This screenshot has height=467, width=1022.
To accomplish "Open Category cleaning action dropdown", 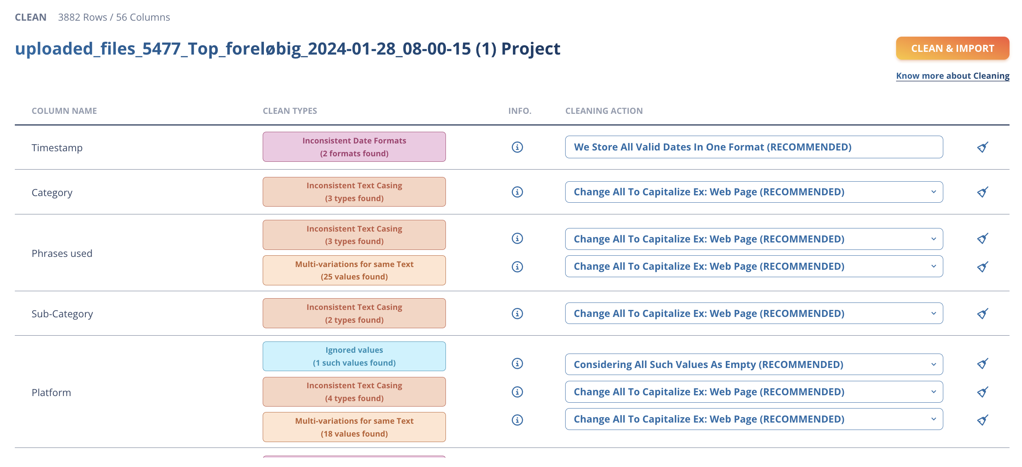I will point(754,192).
